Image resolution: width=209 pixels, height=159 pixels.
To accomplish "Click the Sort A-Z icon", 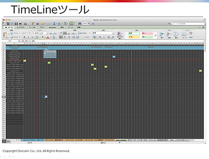I will point(59,23).
